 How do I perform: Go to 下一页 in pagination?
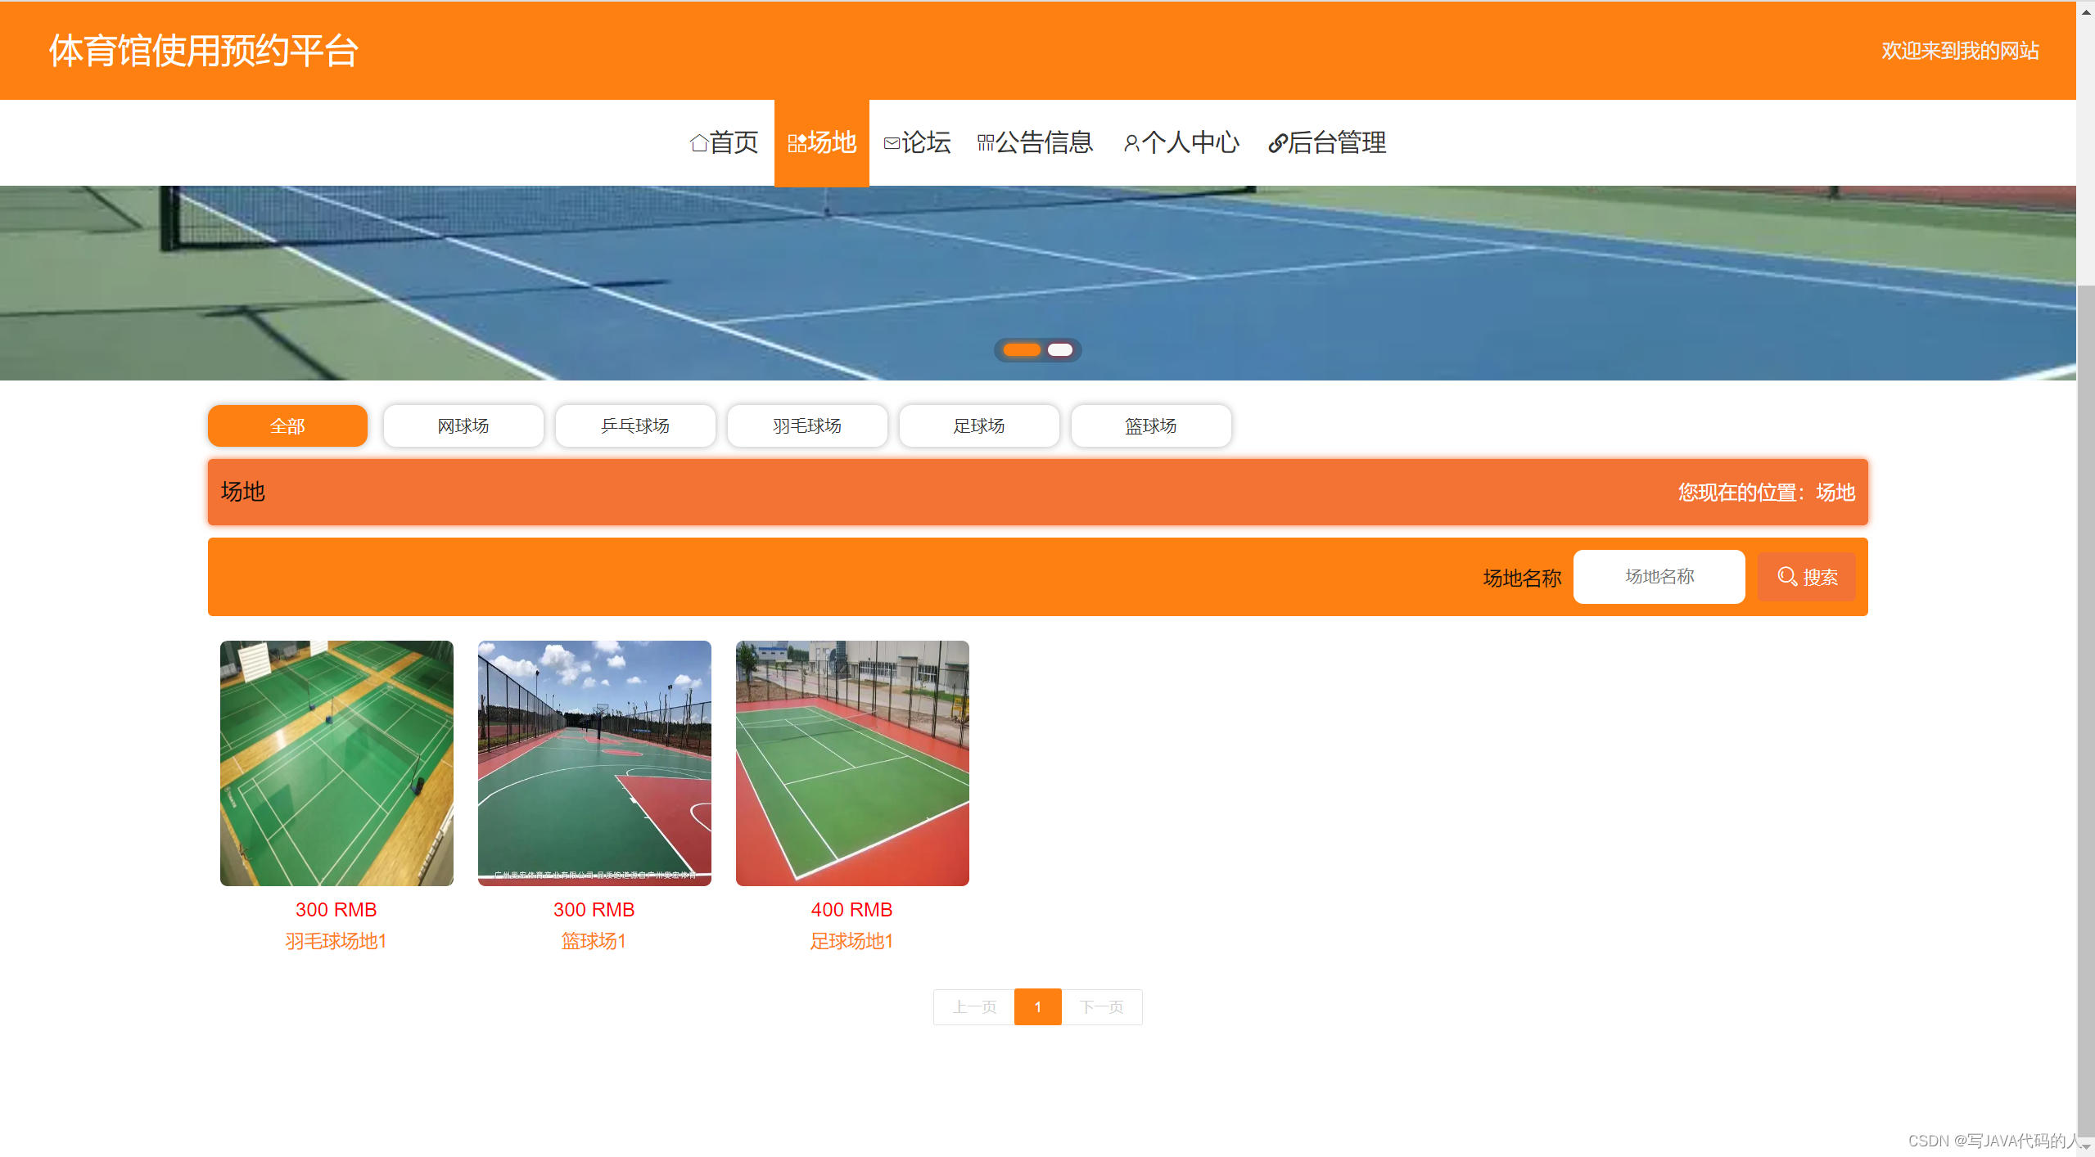(1101, 1007)
